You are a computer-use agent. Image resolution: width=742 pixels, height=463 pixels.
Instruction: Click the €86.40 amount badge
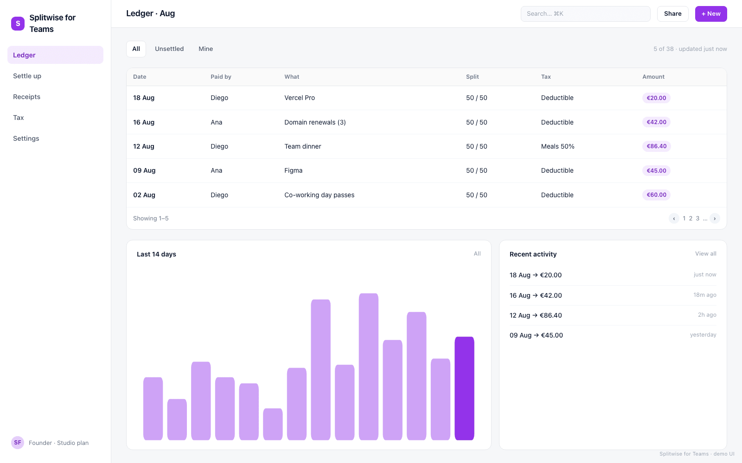pos(657,146)
